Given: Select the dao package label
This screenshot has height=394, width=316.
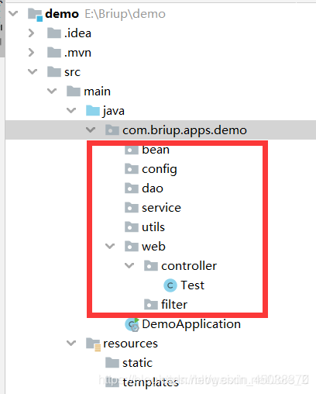Looking at the screenshot, I should pyautogui.click(x=153, y=188).
